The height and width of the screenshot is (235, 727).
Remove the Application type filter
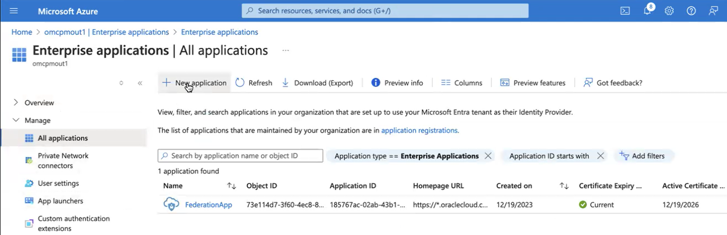tap(488, 156)
